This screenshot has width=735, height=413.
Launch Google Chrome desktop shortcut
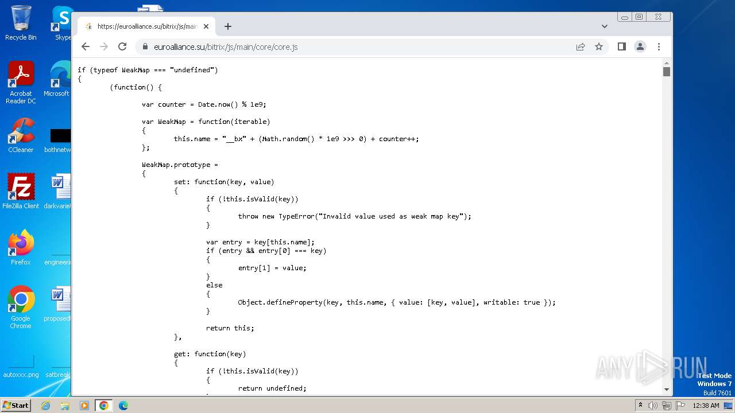[x=21, y=307]
